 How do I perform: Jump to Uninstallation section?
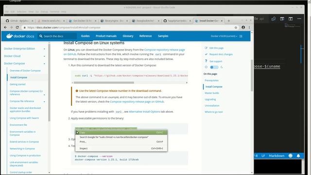(212, 105)
